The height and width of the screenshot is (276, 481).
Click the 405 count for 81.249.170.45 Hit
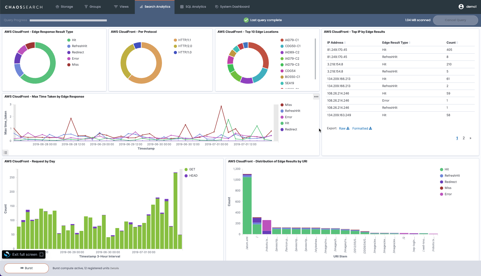coord(449,50)
